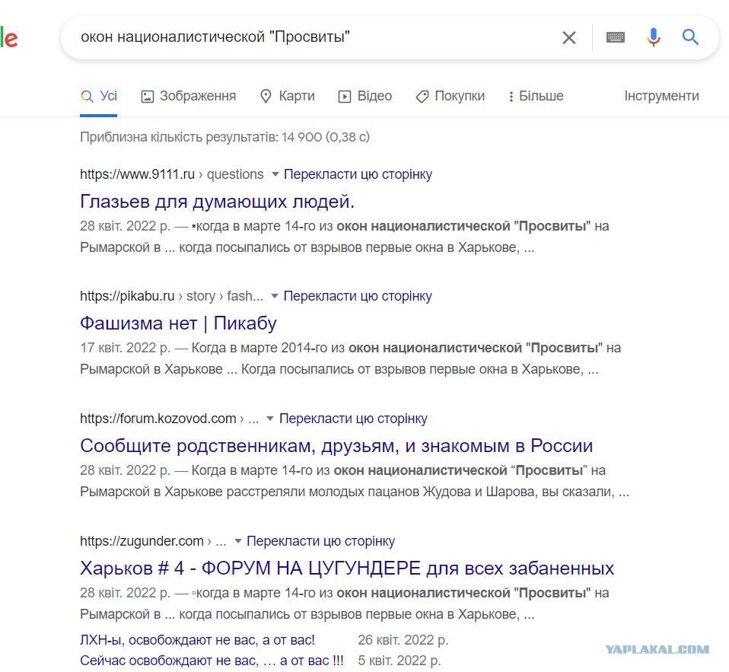Clear the search query with X icon
This screenshot has width=729, height=672.
pyautogui.click(x=569, y=37)
